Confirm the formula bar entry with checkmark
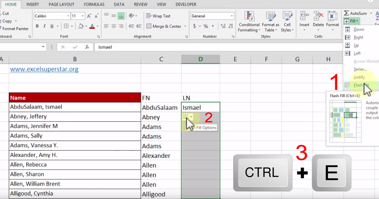379x199 pixels. click(75, 47)
